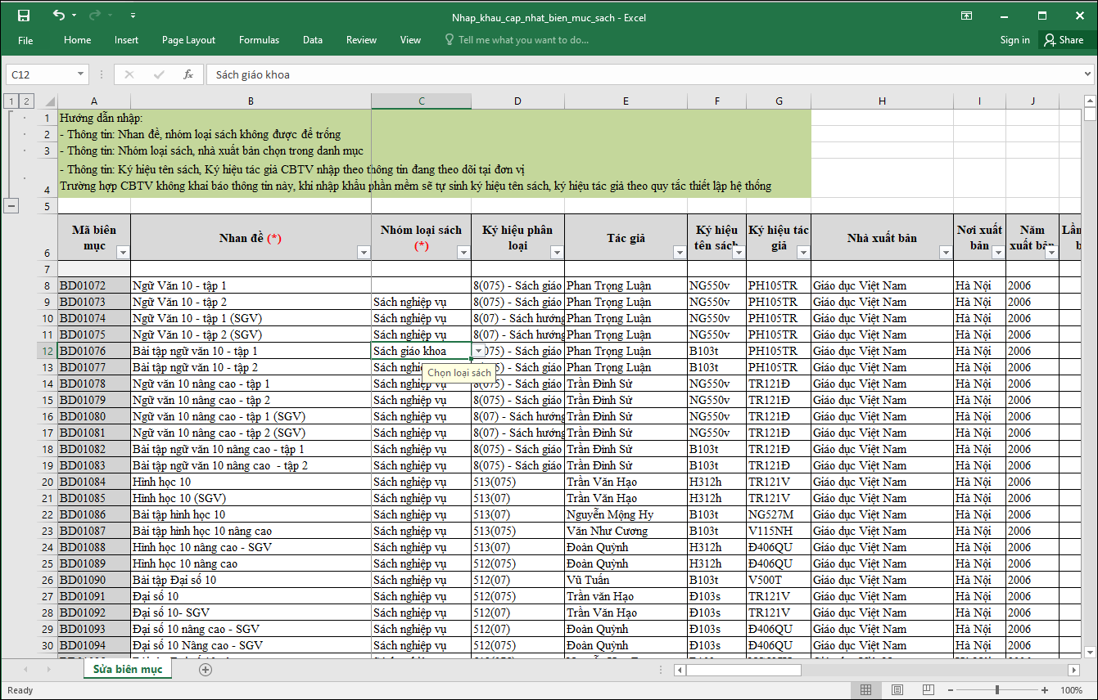The width and height of the screenshot is (1098, 700).
Task: Show outline level 2 button
Action: tap(26, 101)
